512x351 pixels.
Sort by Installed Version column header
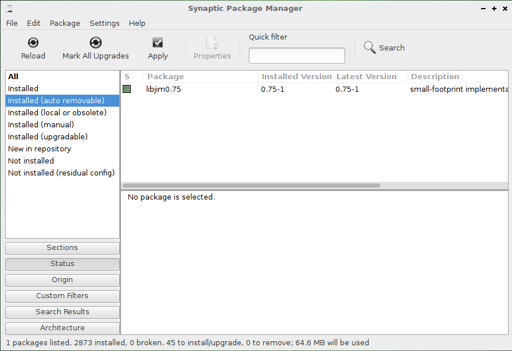tap(296, 77)
